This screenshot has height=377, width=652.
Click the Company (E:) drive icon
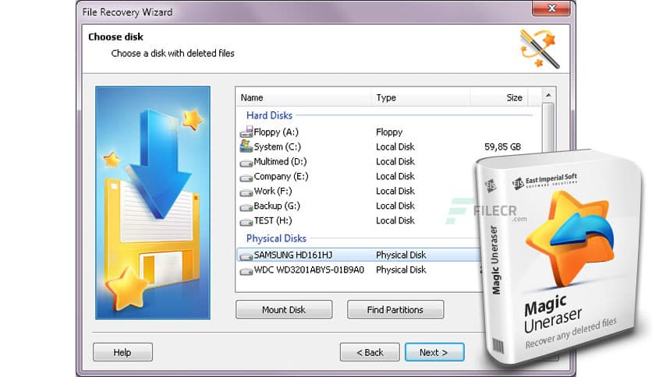point(246,178)
